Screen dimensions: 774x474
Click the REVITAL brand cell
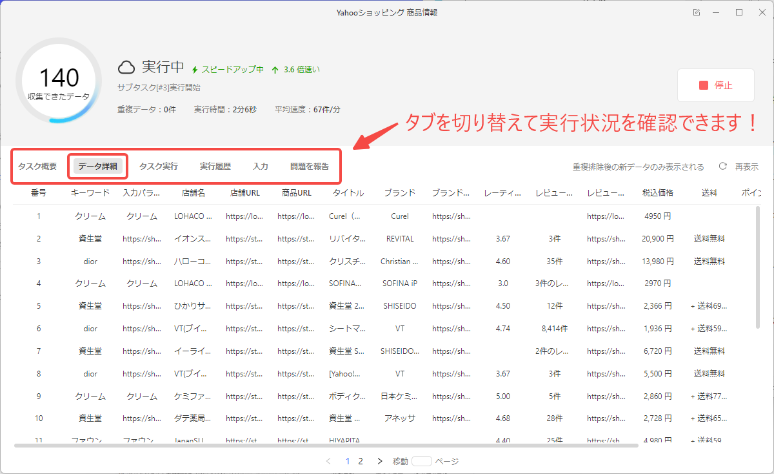[x=400, y=239]
